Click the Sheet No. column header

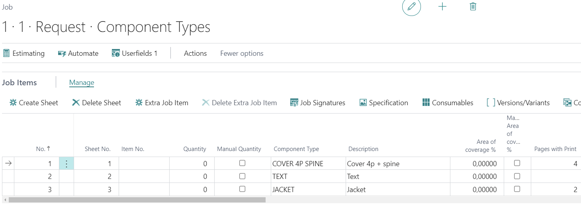(x=98, y=149)
